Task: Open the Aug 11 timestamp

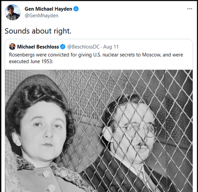Action: [111, 47]
